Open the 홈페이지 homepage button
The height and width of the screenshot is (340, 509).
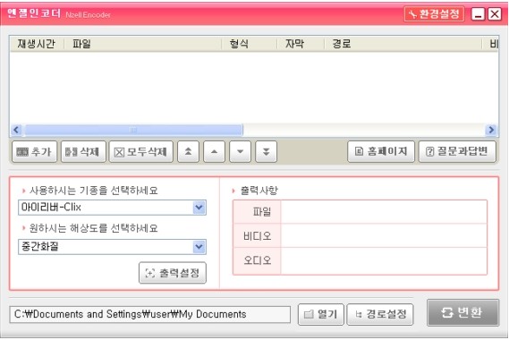click(x=381, y=151)
